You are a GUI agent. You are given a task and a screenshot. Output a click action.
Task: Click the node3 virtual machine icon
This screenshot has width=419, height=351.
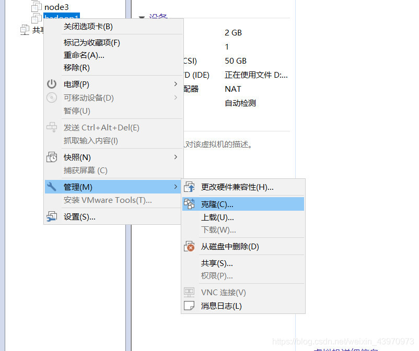point(37,6)
